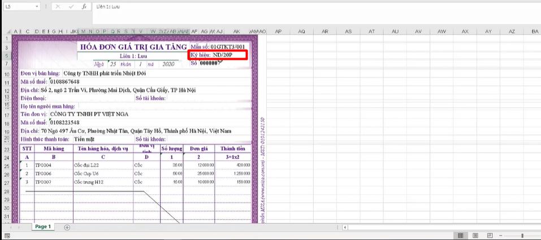Viewport: 541px width, 240px height.
Task: Click item code TP0007
Action: click(44, 182)
